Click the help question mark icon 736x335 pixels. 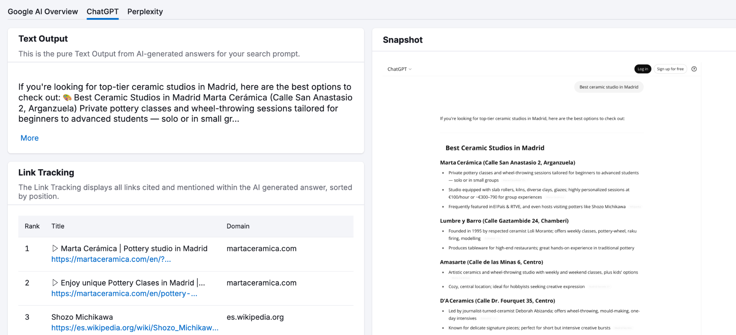coord(694,69)
